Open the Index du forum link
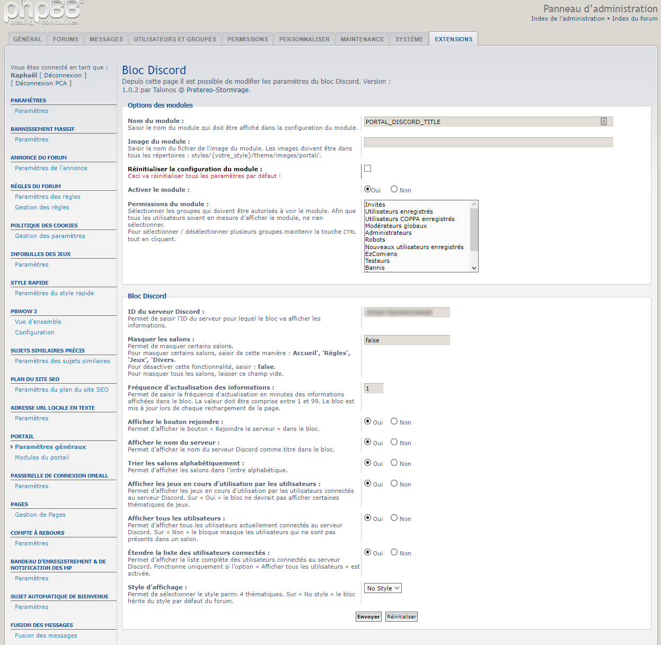Viewport: 661px width, 645px height. pyautogui.click(x=634, y=19)
